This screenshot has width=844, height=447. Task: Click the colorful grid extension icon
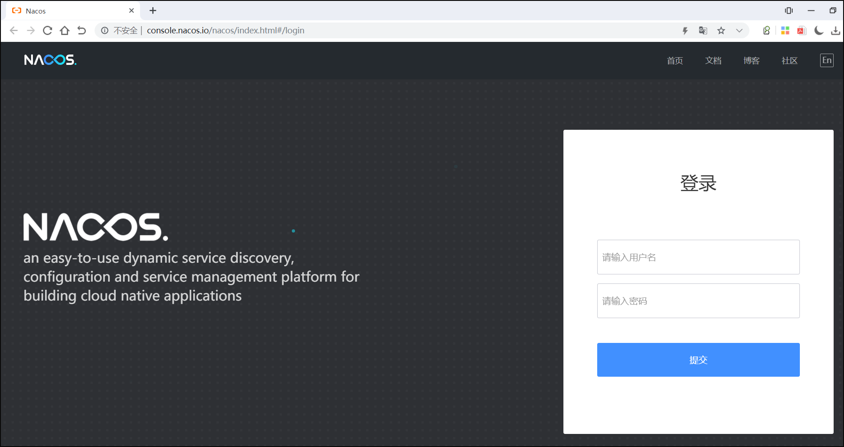click(x=785, y=30)
